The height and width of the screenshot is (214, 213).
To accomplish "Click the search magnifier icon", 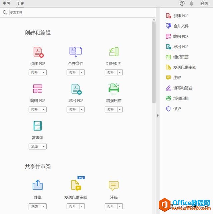I will pos(5,12).
